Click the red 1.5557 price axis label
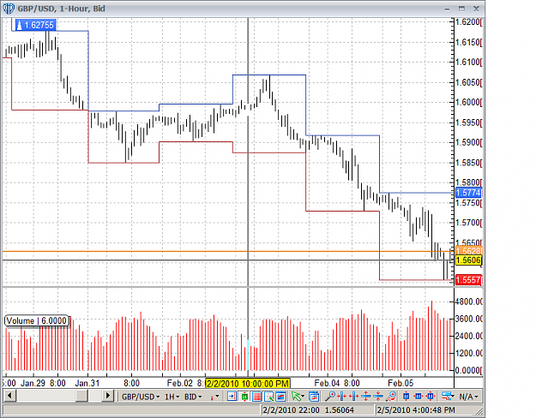 pos(468,280)
